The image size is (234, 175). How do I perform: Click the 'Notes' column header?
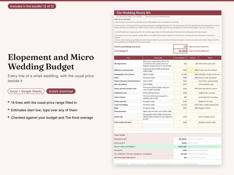tap(210, 58)
